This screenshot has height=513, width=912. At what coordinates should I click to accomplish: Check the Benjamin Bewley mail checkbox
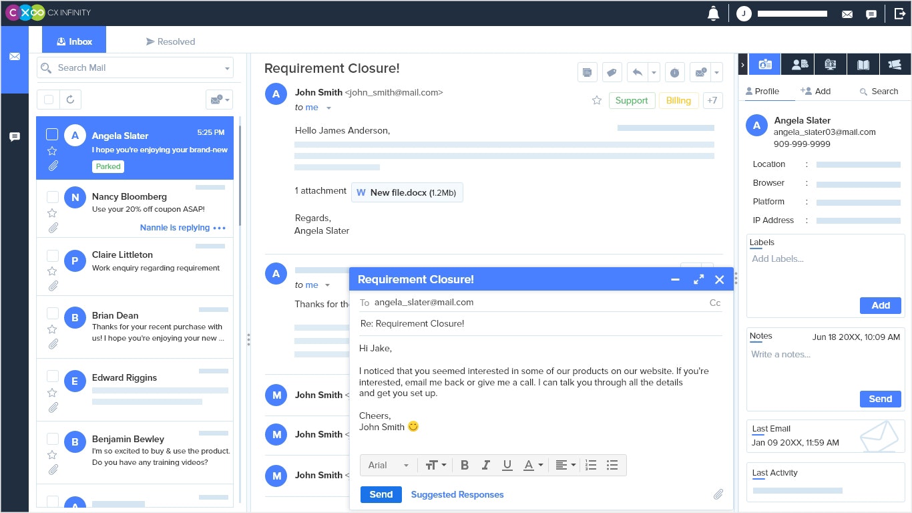(x=52, y=438)
